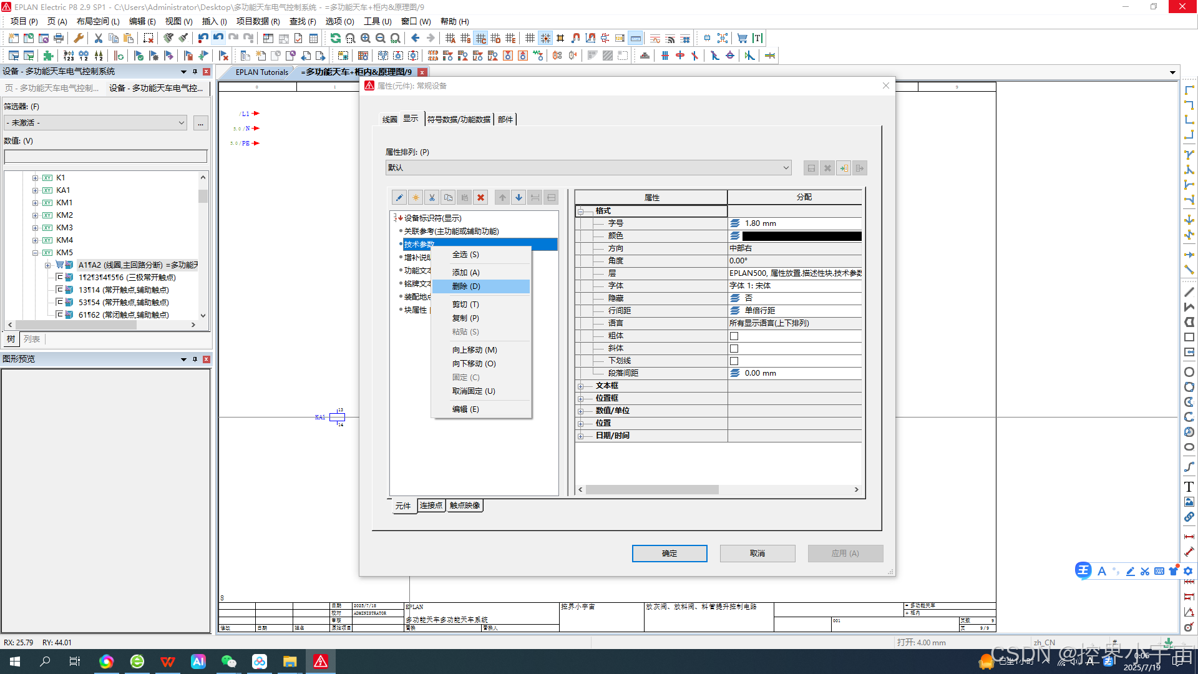Select tree row 13¶14 常开触点

(x=124, y=290)
